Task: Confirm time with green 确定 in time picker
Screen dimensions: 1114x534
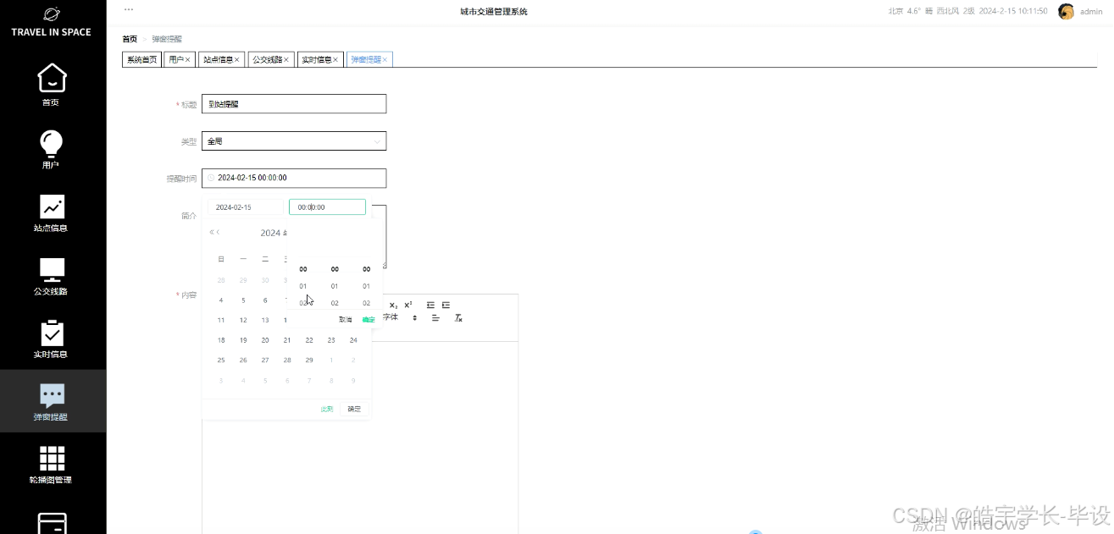Action: 369,320
